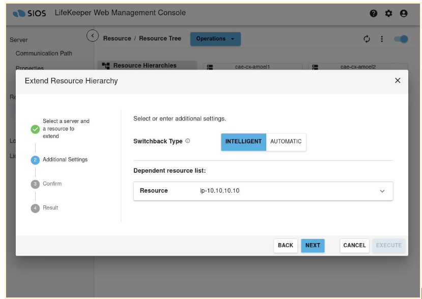
Task: Select the Server sidebar item
Action: coord(19,40)
